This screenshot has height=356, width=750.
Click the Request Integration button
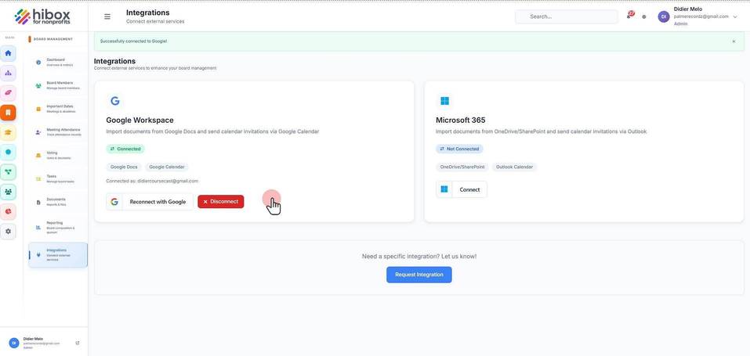tap(419, 275)
